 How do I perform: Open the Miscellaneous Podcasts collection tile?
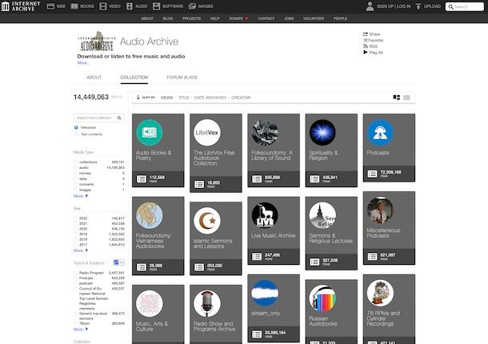[389, 228]
